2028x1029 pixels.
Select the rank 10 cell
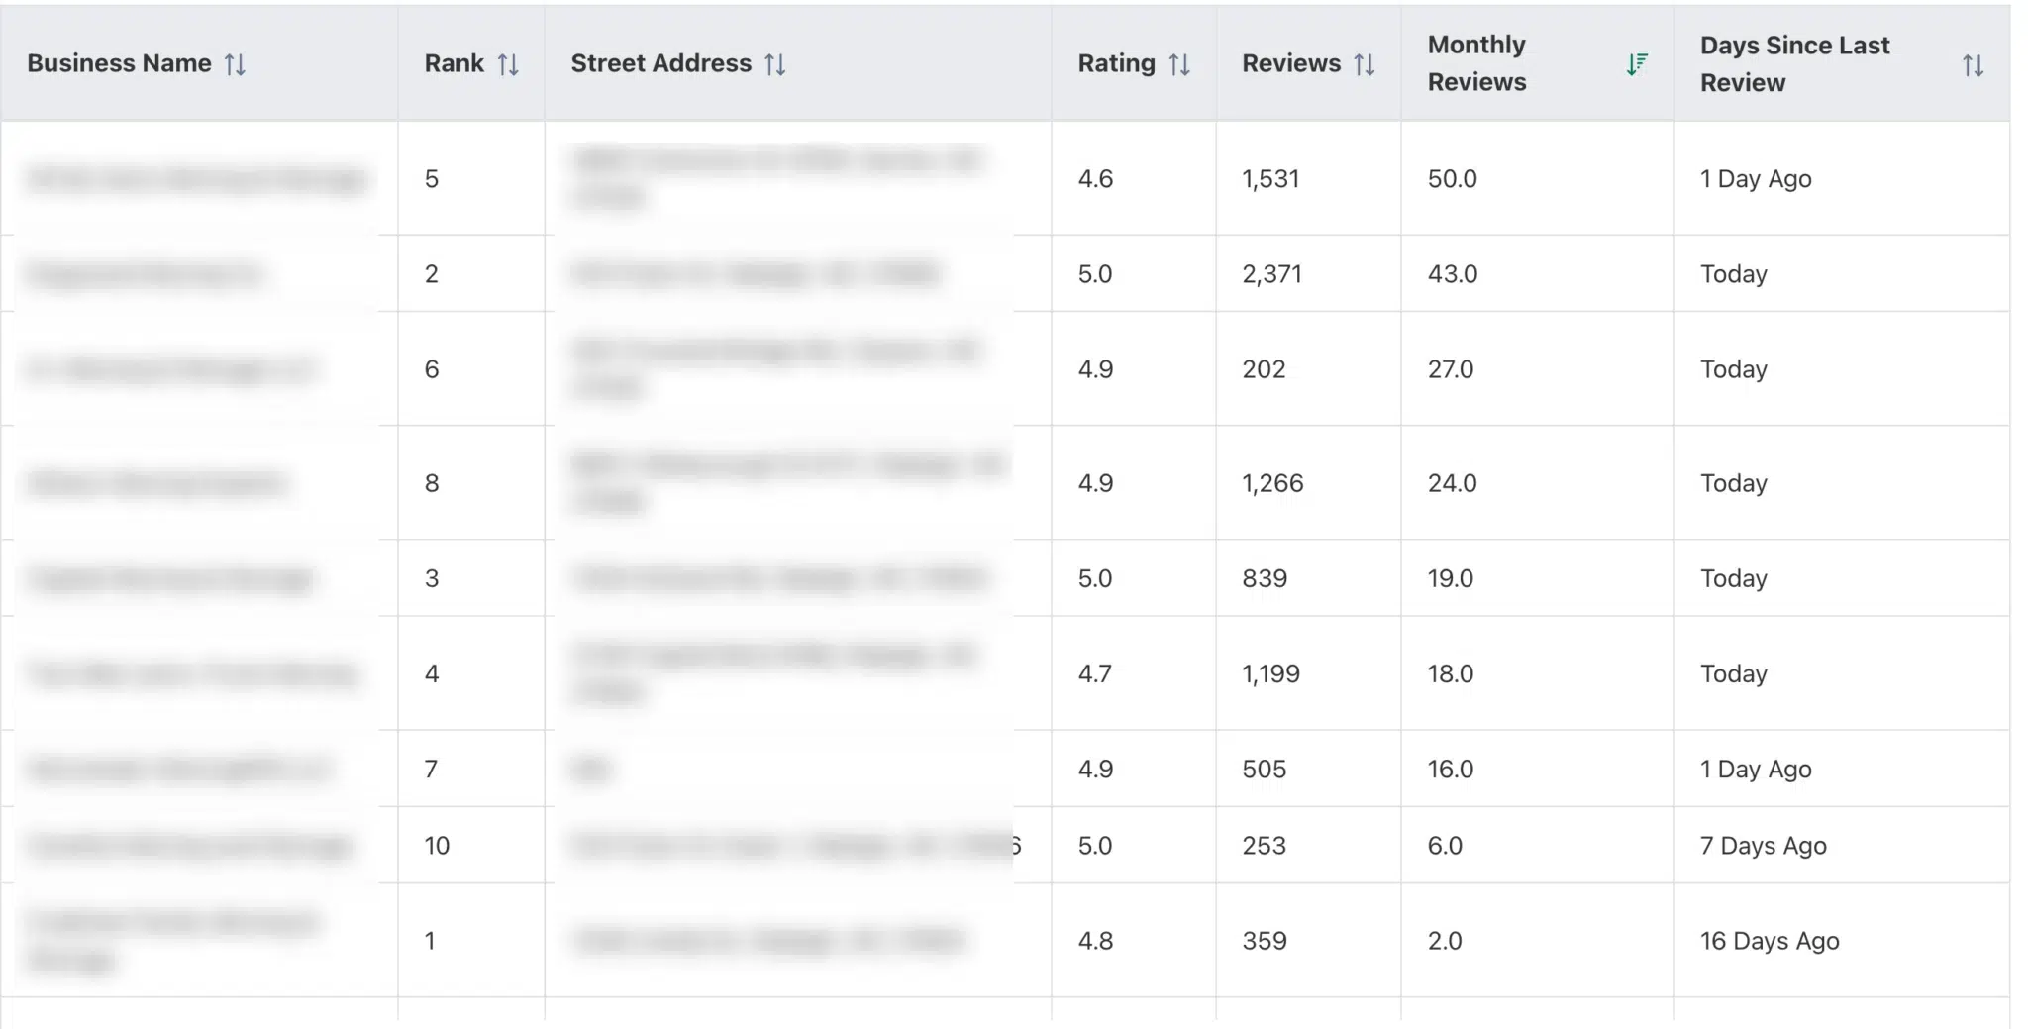click(x=437, y=846)
